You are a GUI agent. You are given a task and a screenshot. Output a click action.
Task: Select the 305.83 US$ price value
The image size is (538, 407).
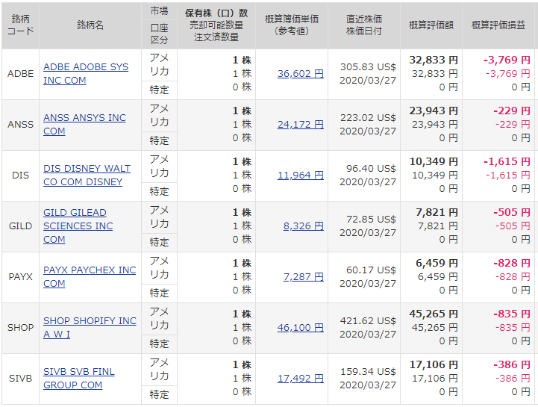tap(368, 67)
